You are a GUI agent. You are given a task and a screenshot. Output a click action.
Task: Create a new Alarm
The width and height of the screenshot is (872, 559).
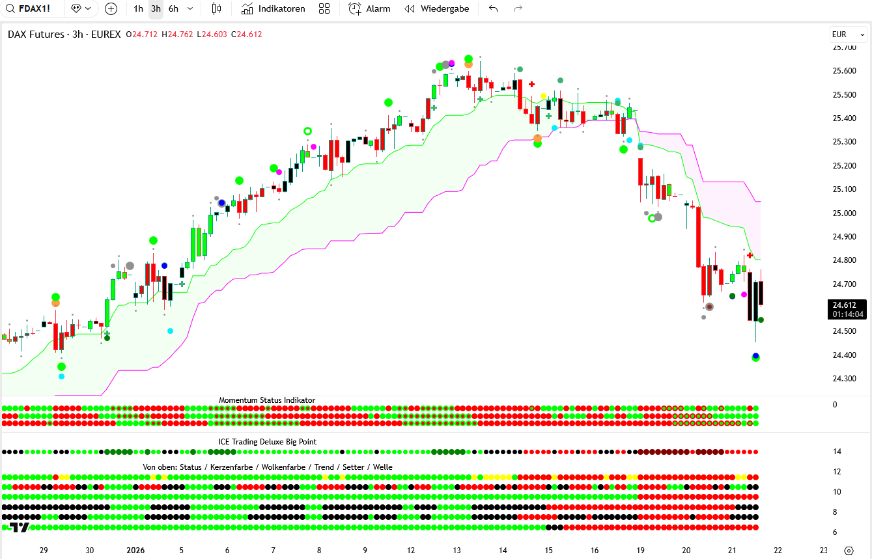click(369, 8)
